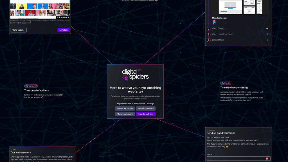Click 'The speed of spiders' heading
The image size is (288, 162).
[37, 91]
